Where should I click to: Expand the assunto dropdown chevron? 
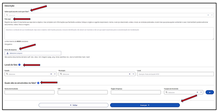pos(212,15)
